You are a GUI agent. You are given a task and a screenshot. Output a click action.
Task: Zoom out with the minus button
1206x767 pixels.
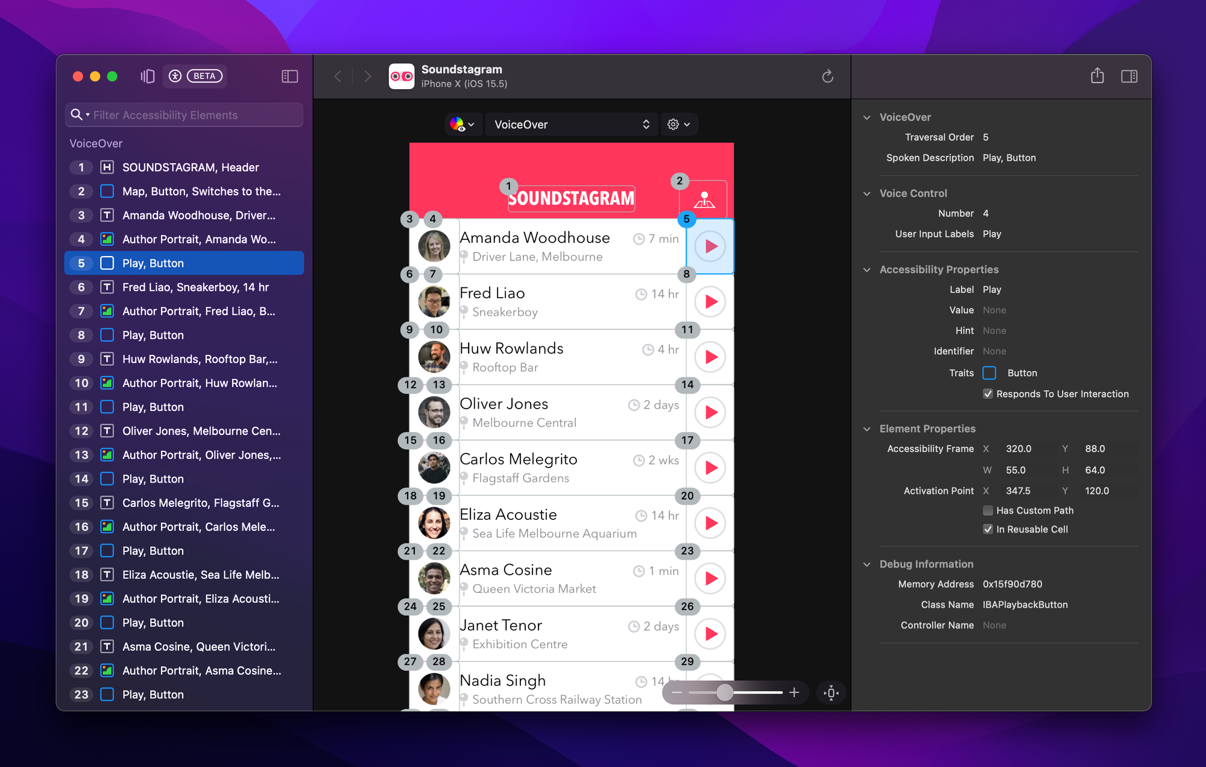[677, 693]
